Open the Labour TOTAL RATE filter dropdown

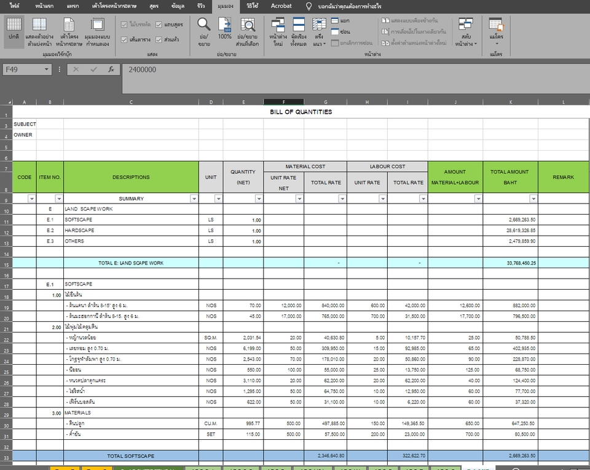tap(423, 199)
